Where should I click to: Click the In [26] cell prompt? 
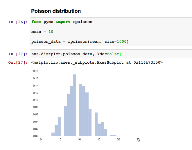click(x=18, y=22)
